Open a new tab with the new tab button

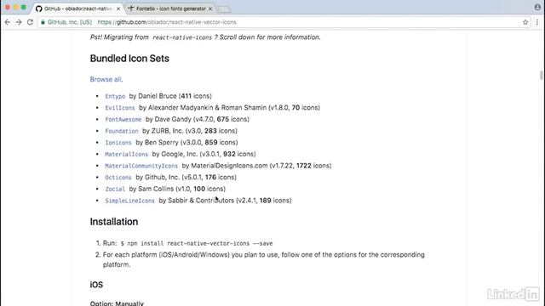click(x=224, y=9)
